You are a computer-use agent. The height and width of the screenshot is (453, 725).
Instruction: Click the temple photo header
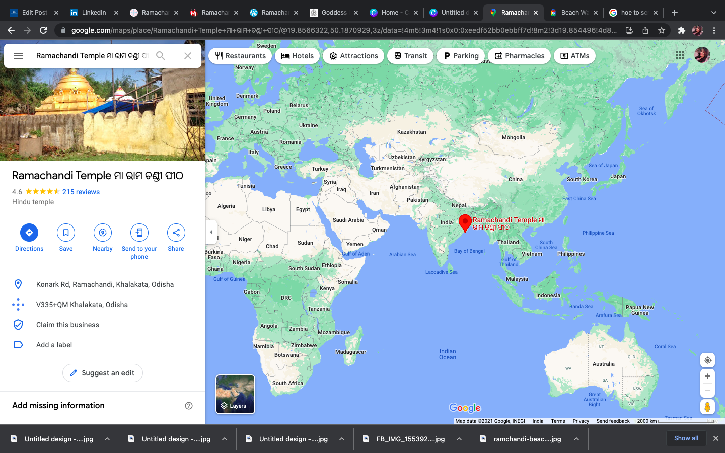(x=103, y=114)
